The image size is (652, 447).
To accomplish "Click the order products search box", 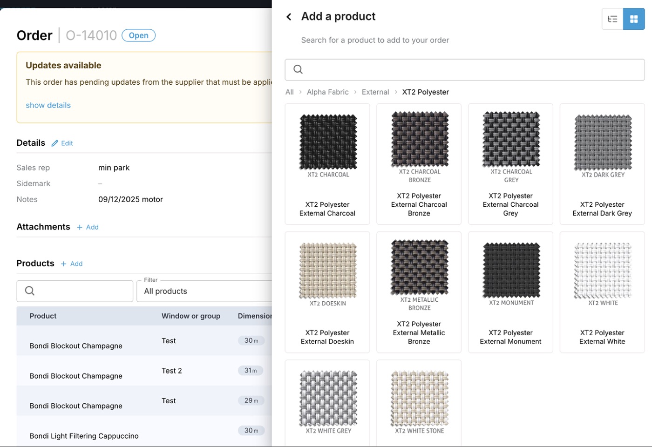I will click(75, 291).
